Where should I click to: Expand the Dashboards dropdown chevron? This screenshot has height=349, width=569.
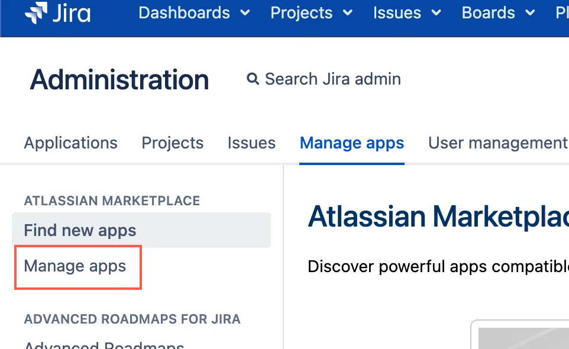(245, 13)
